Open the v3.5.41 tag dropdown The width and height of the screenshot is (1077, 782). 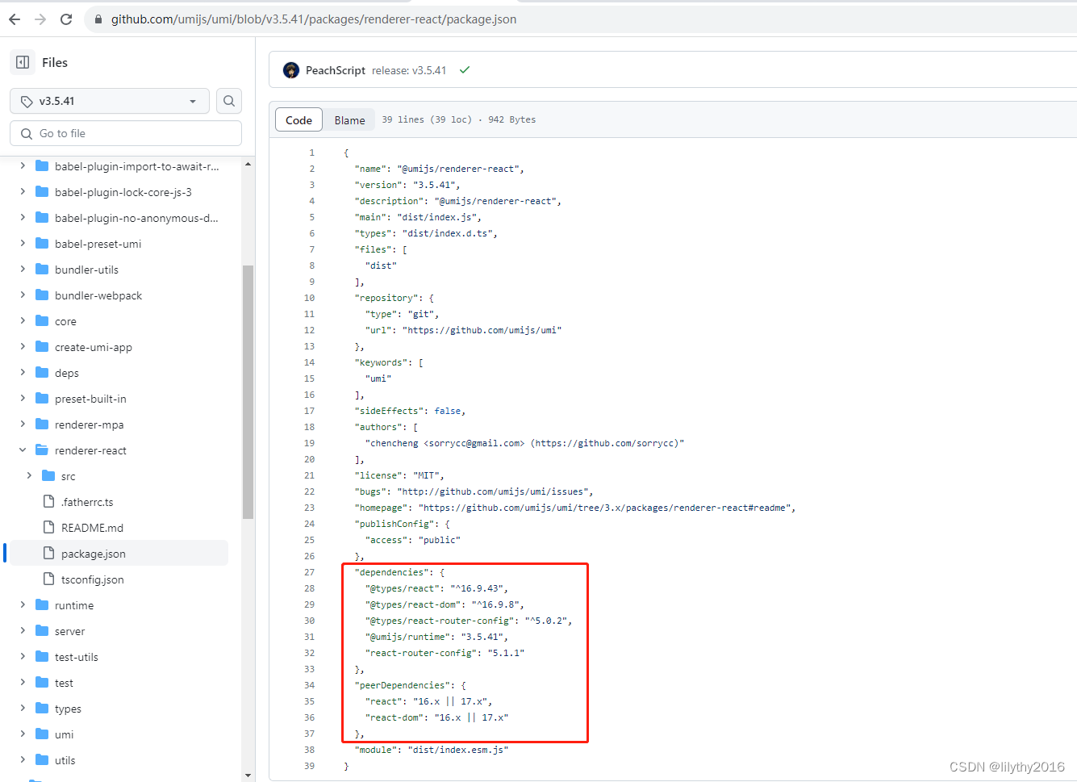coord(110,101)
